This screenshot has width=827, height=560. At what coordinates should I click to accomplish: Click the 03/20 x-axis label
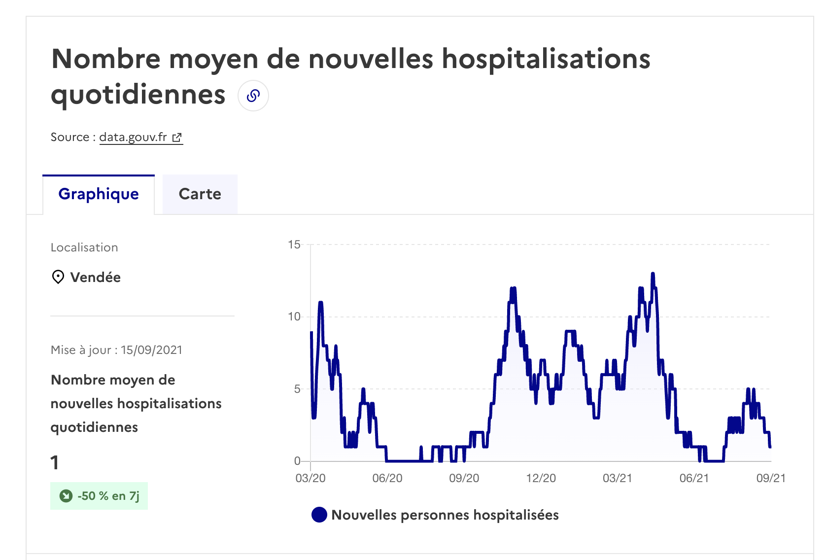click(x=310, y=478)
